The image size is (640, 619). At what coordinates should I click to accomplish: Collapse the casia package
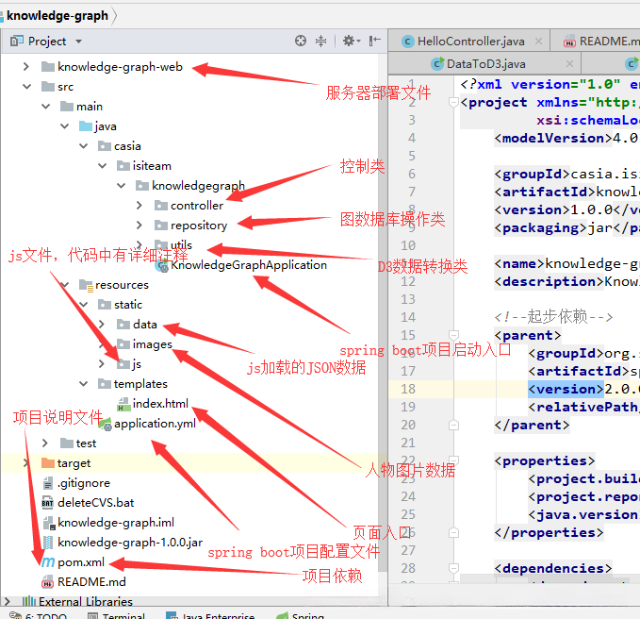(x=83, y=146)
